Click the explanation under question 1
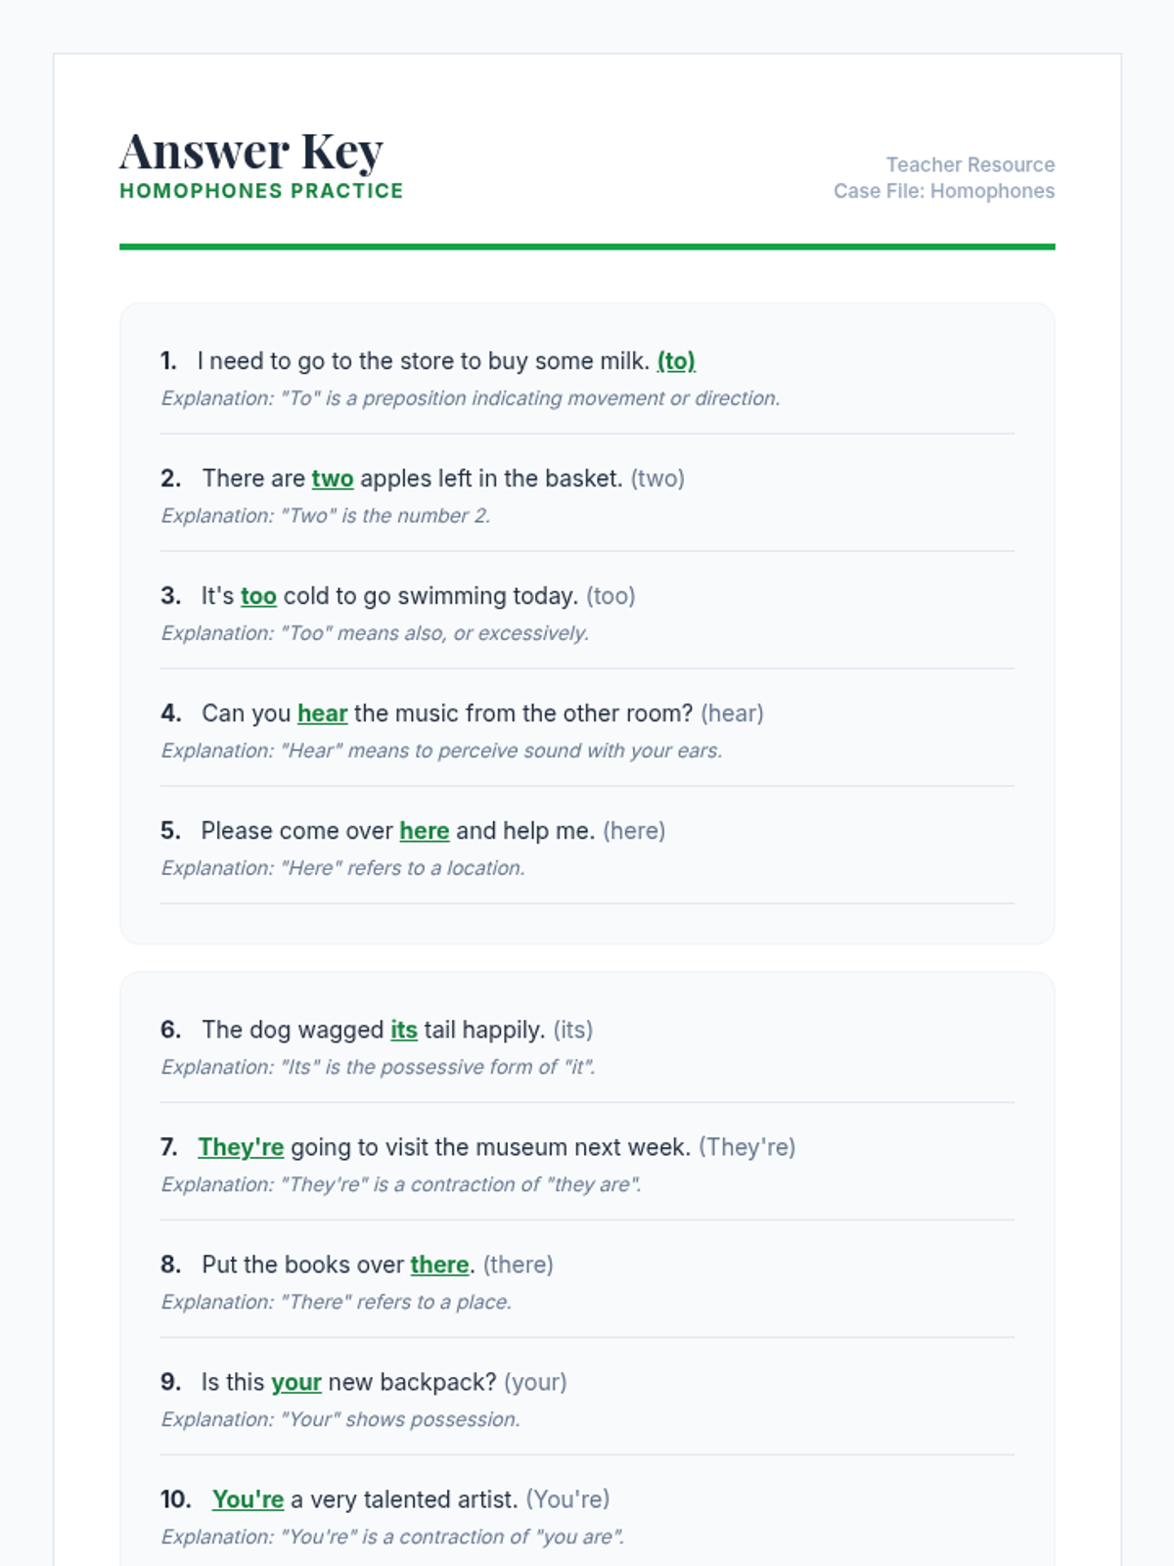 [x=470, y=398]
